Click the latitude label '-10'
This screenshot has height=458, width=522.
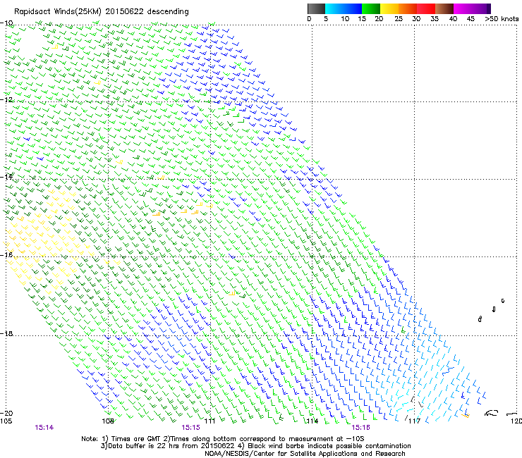point(7,23)
